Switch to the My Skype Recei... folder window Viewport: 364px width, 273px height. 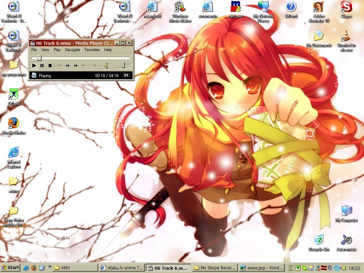coord(215,268)
